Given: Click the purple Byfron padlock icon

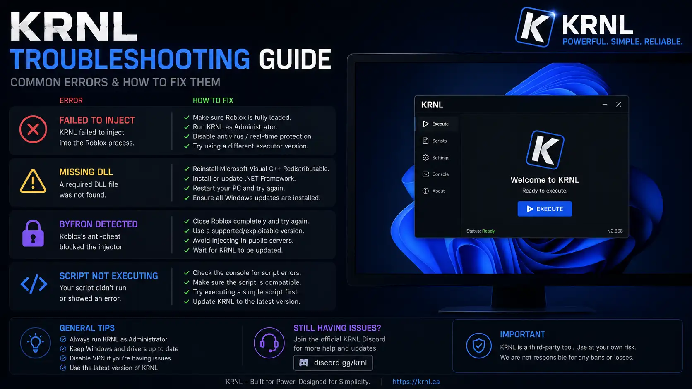Looking at the screenshot, I should tap(33, 234).
